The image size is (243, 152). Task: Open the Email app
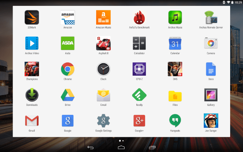[103, 95]
